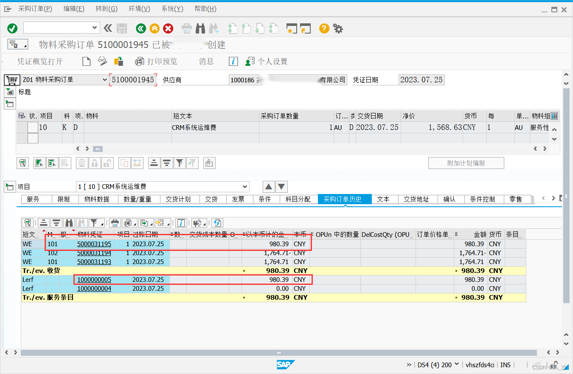This screenshot has height=374, width=573.
Task: Click the yellow Exit icon
Action: [155, 28]
